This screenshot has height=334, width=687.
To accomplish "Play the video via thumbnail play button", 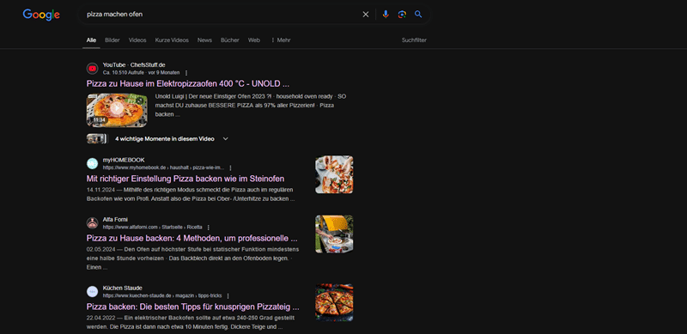I will coord(117,108).
